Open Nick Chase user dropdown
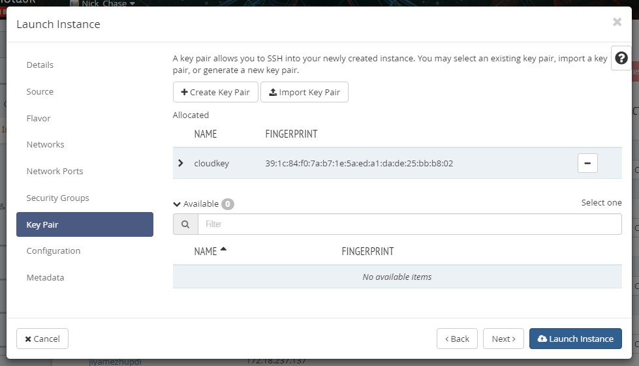The height and width of the screenshot is (366, 639). (102, 3)
